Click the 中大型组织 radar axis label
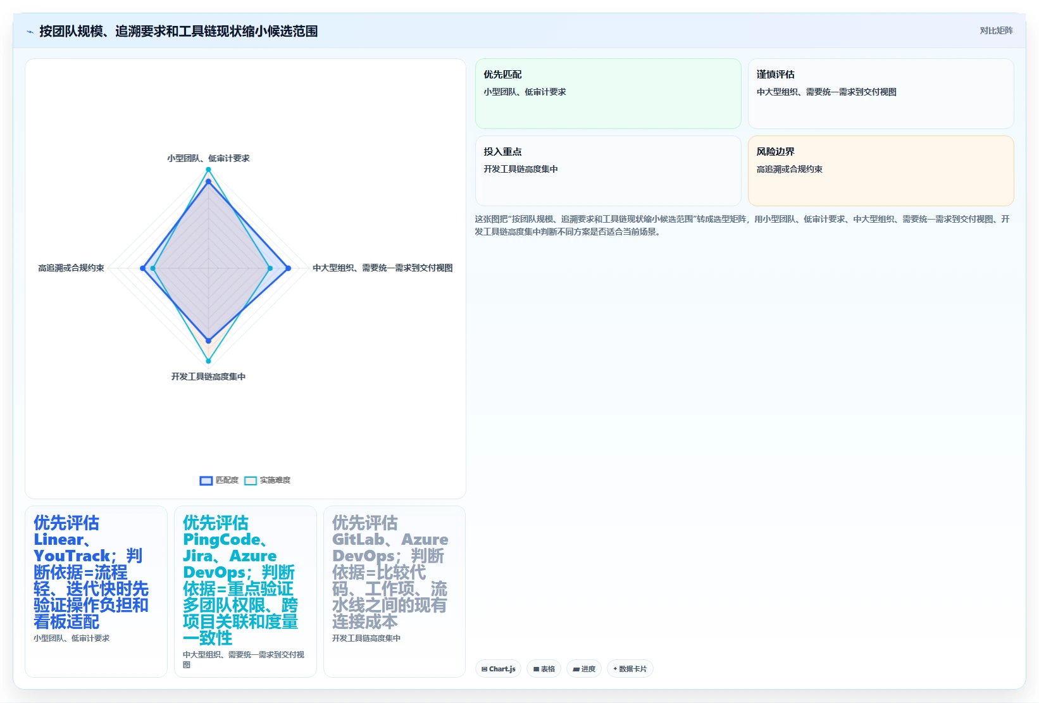 tap(383, 268)
